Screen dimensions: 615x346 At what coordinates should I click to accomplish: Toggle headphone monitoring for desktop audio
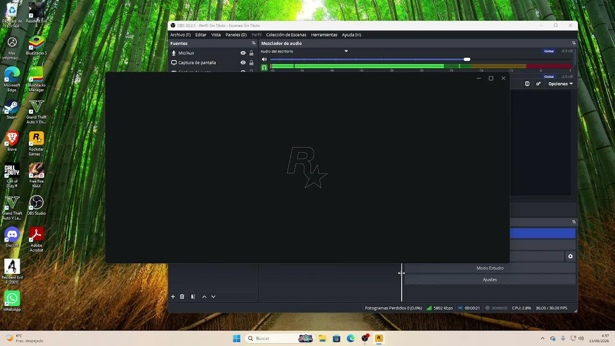click(264, 68)
